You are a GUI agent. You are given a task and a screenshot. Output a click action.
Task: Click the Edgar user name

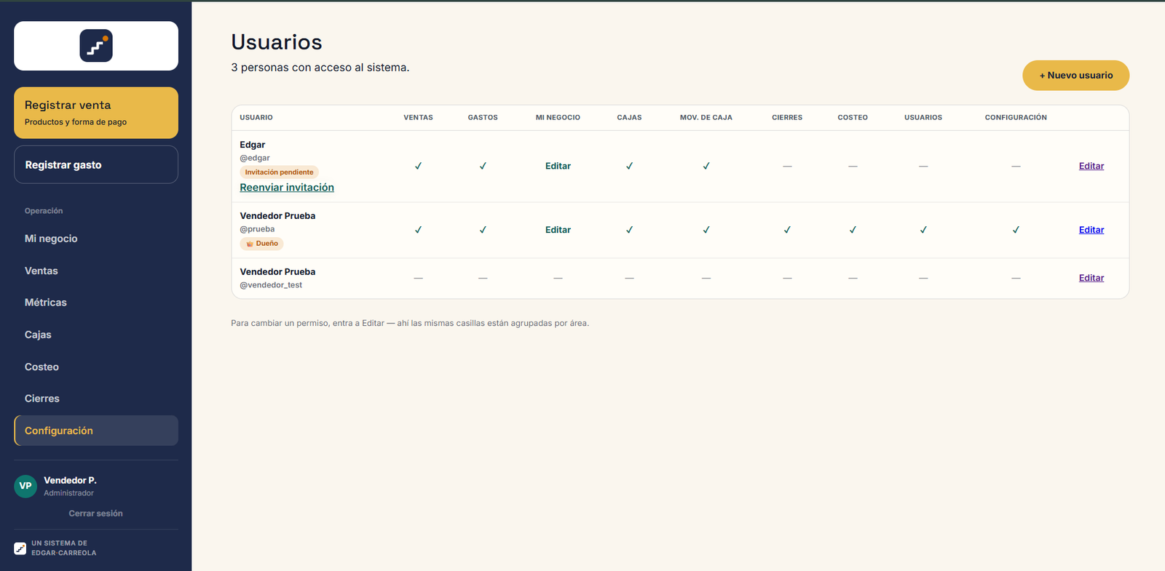click(253, 145)
